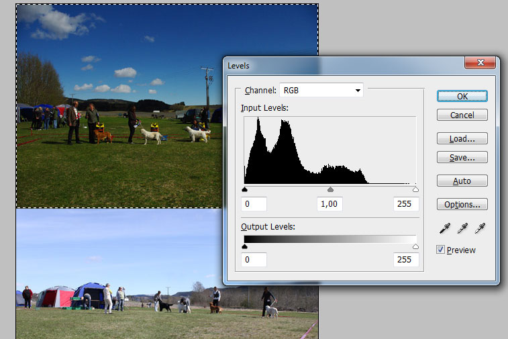The height and width of the screenshot is (339, 508).
Task: Open the Options... settings
Action: (462, 204)
